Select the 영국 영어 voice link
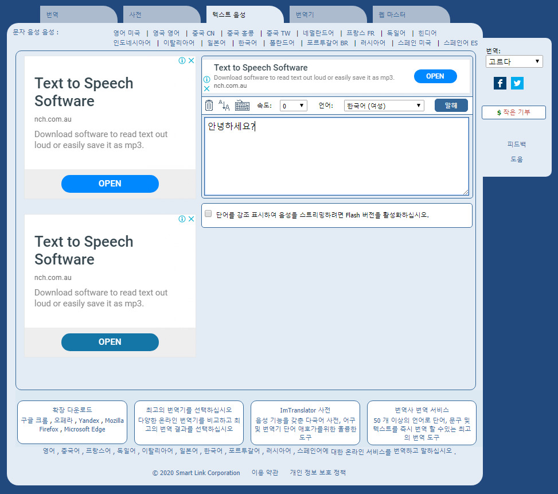Image resolution: width=558 pixels, height=494 pixels. click(166, 33)
